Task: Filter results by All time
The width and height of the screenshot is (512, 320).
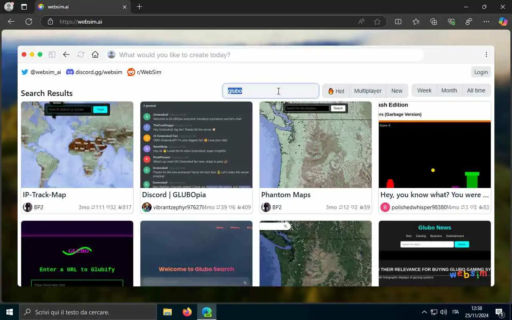Action: click(476, 90)
